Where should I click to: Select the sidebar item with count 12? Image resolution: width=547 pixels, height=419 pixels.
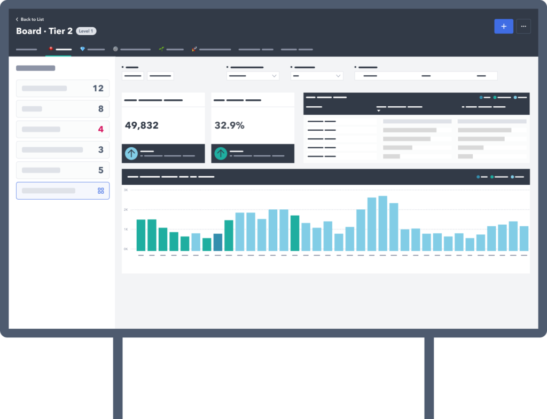click(62, 89)
